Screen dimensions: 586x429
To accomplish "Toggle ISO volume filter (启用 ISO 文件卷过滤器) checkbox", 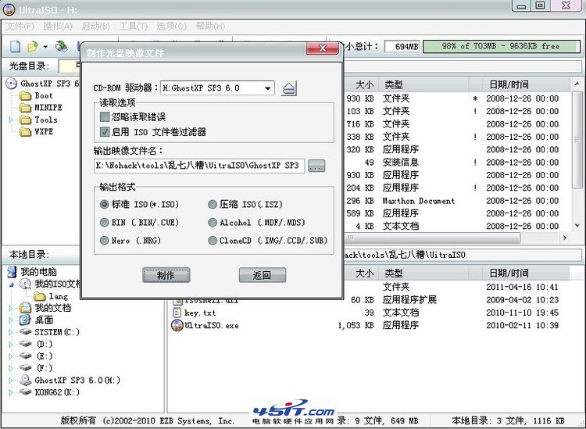I will [x=105, y=131].
